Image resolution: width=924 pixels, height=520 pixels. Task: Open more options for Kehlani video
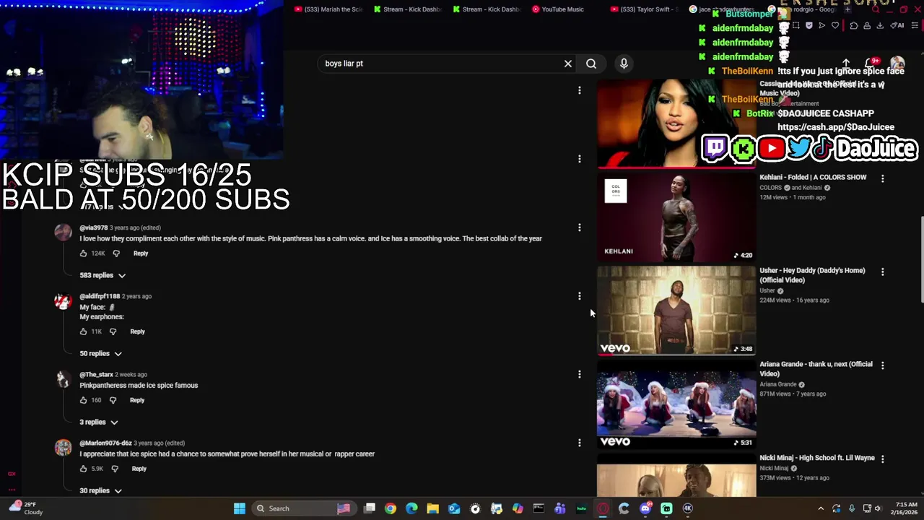pos(882,178)
